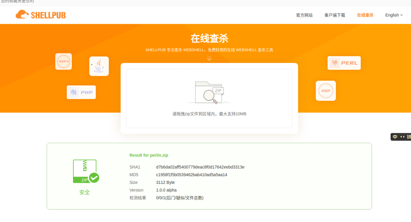Open the English language dropdown
The height and width of the screenshot is (222, 411).
pyautogui.click(x=394, y=15)
